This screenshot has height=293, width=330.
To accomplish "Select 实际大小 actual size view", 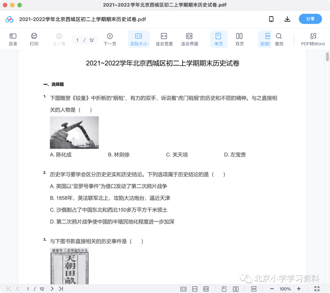I will click(139, 39).
